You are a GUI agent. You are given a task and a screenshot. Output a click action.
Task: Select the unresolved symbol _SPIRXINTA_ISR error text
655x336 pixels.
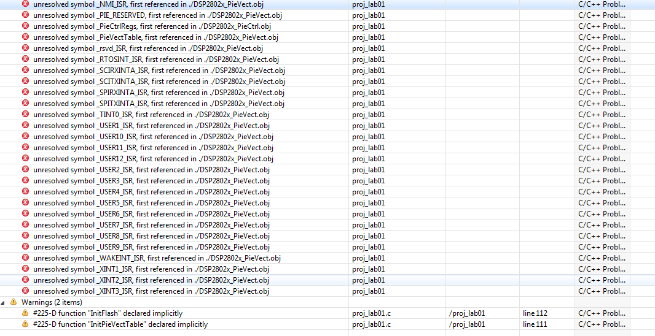click(159, 93)
